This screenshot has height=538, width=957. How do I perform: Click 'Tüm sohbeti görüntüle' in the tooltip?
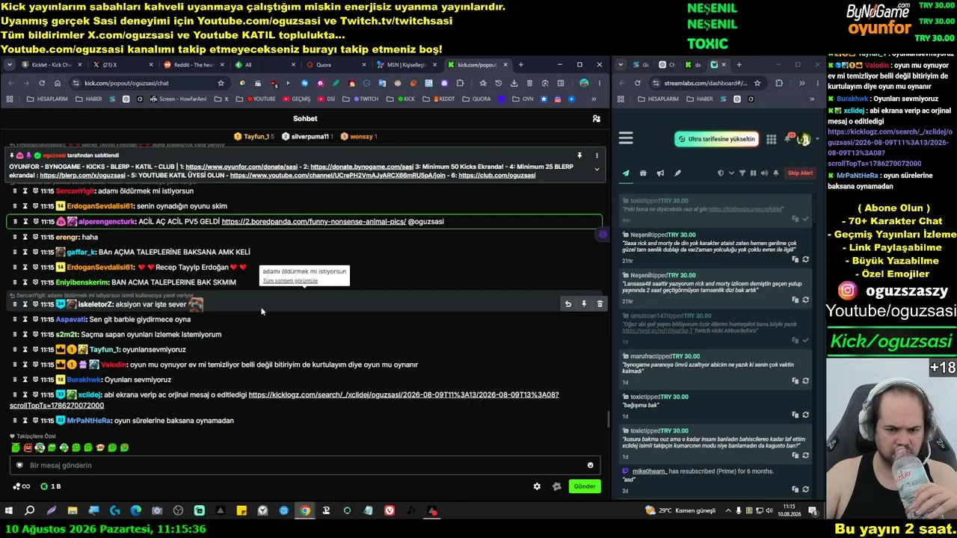tap(290, 281)
